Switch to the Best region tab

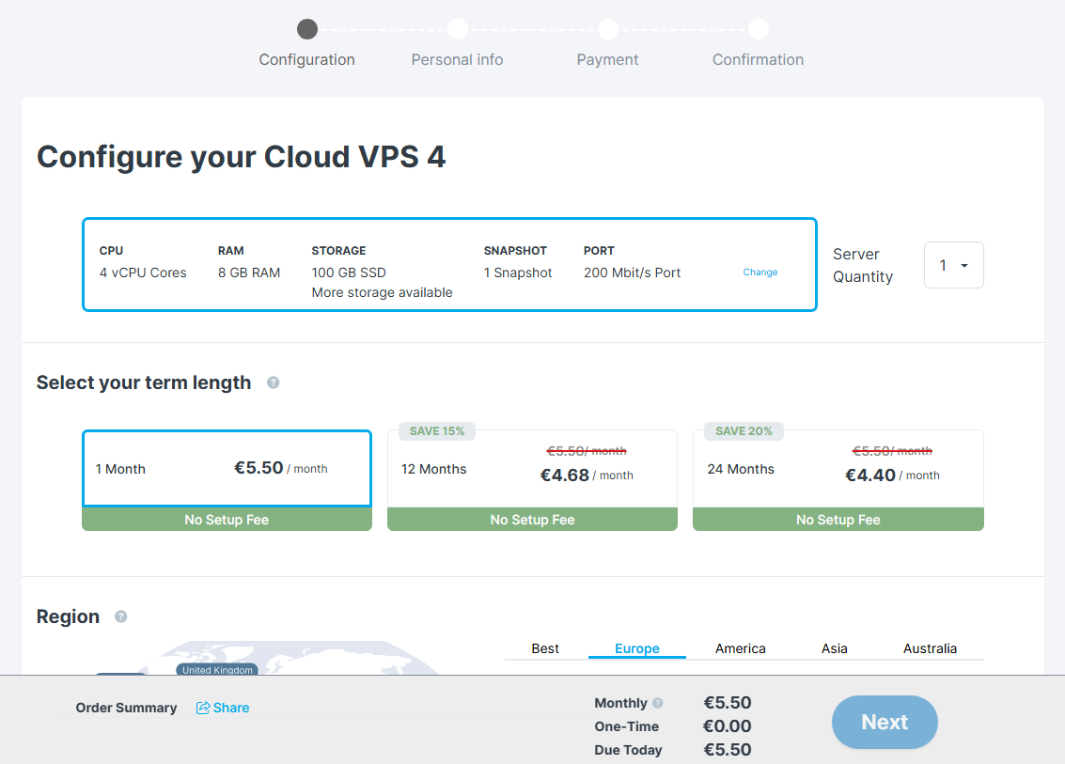click(x=545, y=648)
